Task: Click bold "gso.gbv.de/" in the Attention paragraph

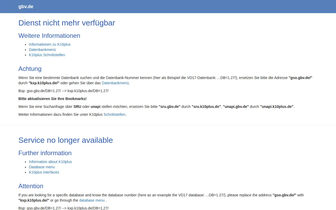Action: [285, 195]
